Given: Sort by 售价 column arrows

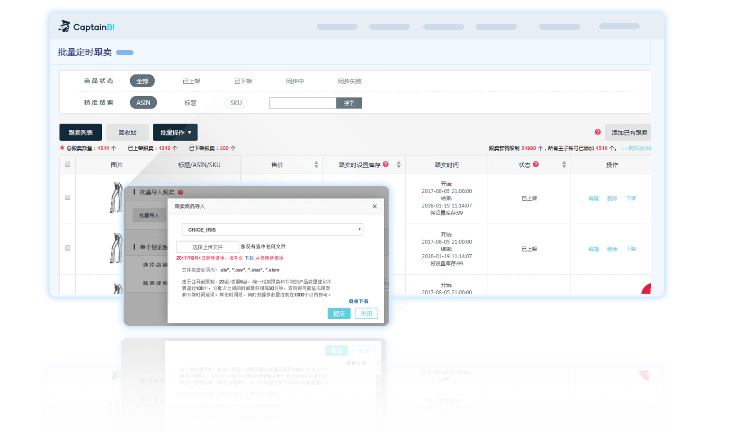Looking at the screenshot, I should pyautogui.click(x=316, y=165).
